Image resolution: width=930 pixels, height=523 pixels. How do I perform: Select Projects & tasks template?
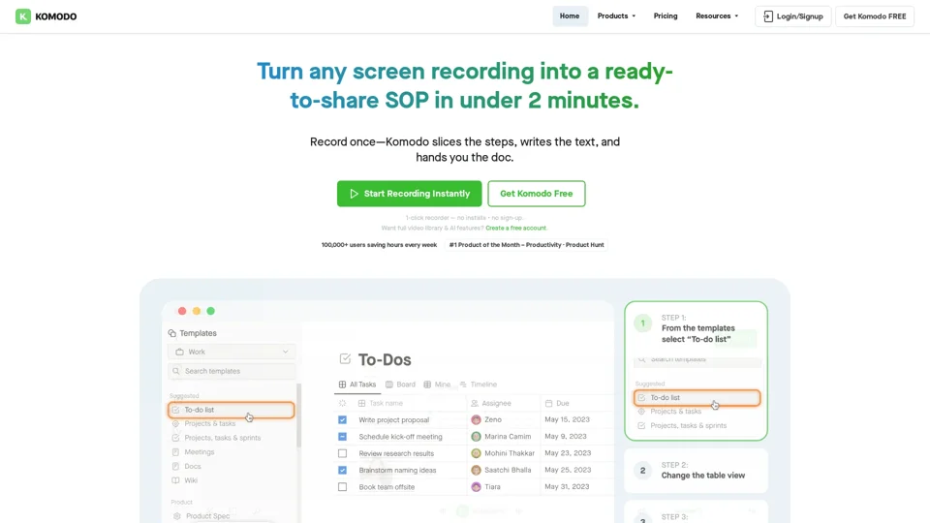coord(210,423)
